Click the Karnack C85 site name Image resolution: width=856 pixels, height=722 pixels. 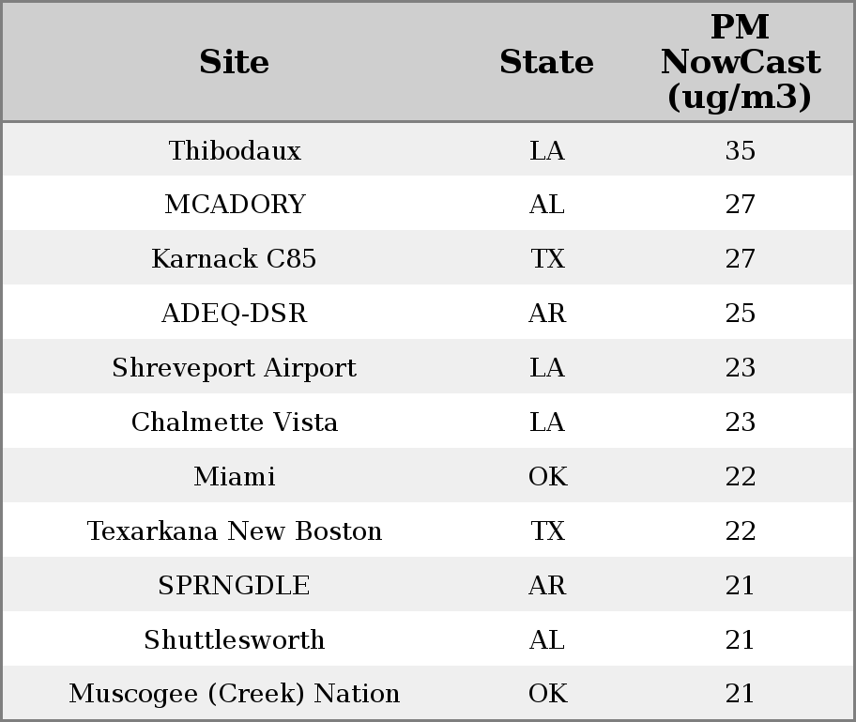[x=235, y=259]
